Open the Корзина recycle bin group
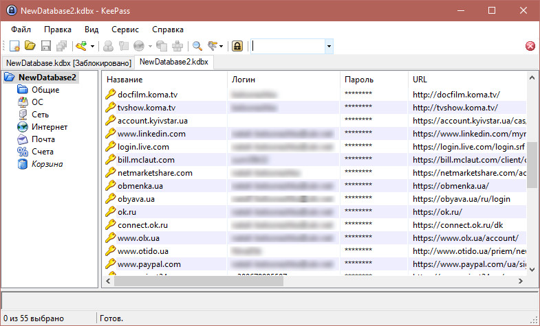The image size is (540, 326). pos(47,164)
